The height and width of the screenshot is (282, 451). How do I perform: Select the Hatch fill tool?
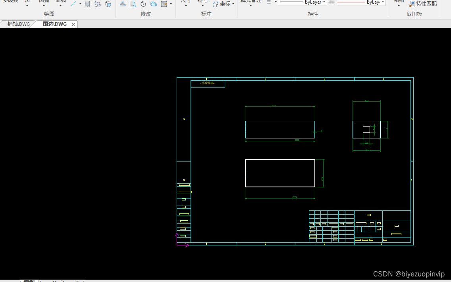click(x=87, y=4)
